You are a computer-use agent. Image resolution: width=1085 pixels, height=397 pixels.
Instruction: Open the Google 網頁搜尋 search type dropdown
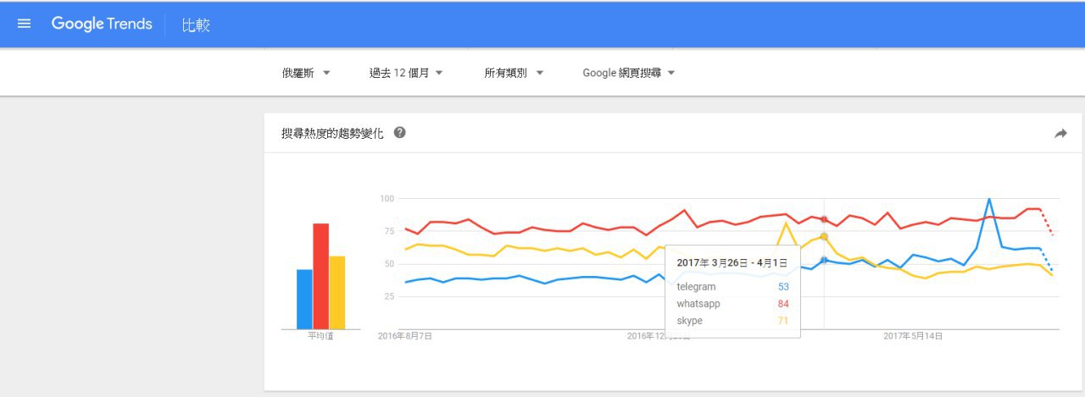point(628,73)
